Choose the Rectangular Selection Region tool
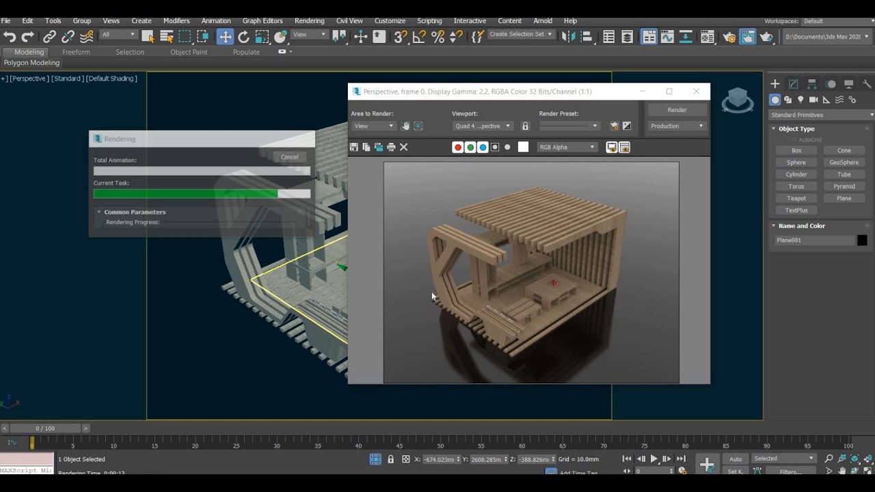875x492 pixels. pyautogui.click(x=185, y=37)
